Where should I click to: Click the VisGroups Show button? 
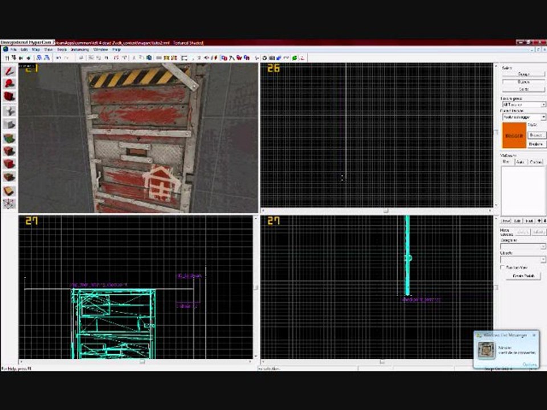[505, 221]
